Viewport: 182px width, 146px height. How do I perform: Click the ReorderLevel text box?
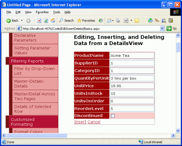click(x=132, y=109)
